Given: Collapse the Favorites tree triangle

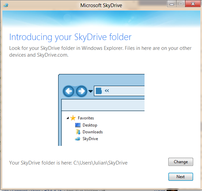Looking at the screenshot, I should coord(68,118).
